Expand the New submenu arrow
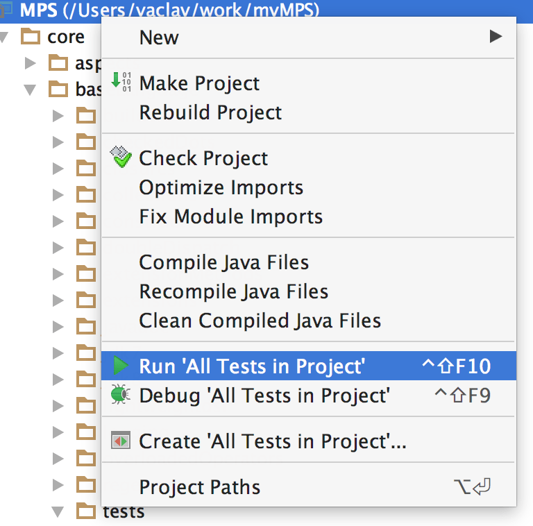This screenshot has height=526, width=533. pyautogui.click(x=496, y=36)
